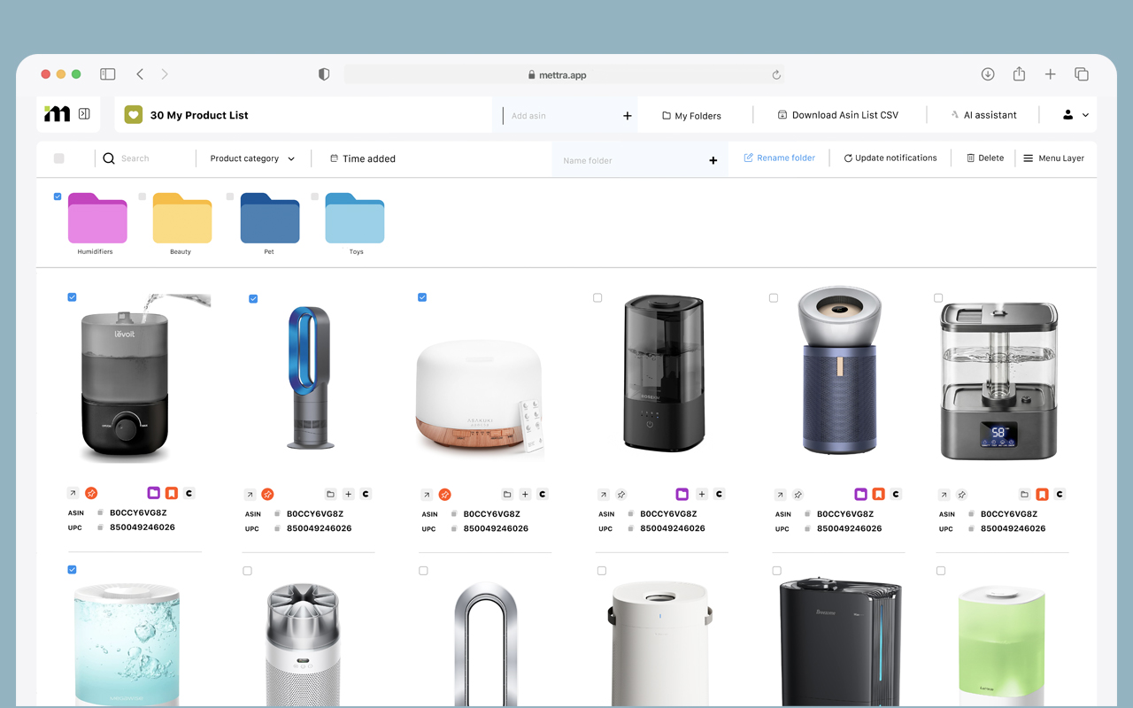
Task: Pin the all-black humidifier product
Action: (621, 495)
